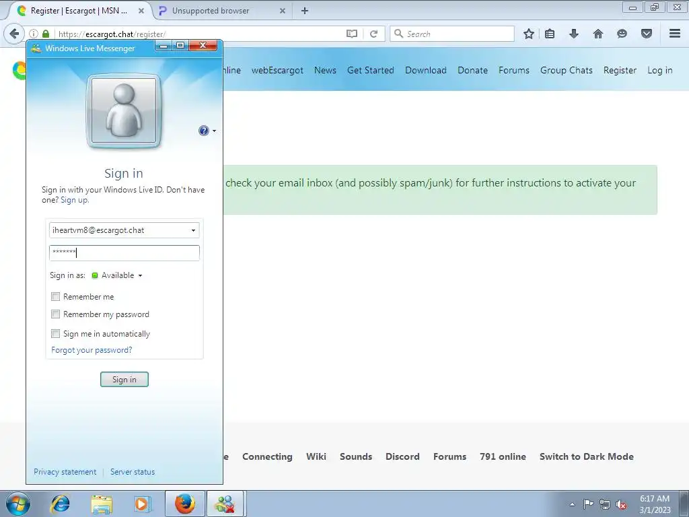Screen dimensions: 689x517
Task: Open the Hello chat smiley icon
Action: [622, 34]
